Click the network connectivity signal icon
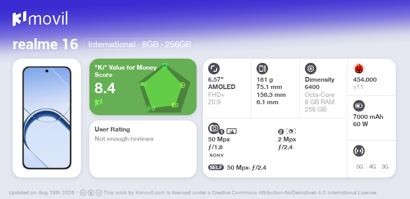The width and height of the screenshot is (410, 199). pyautogui.click(x=358, y=151)
